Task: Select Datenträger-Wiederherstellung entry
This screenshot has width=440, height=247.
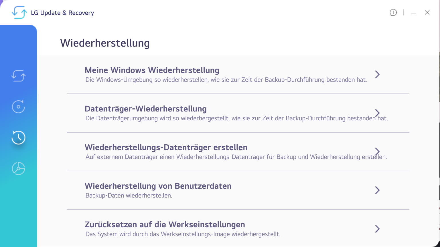Action: (146, 109)
